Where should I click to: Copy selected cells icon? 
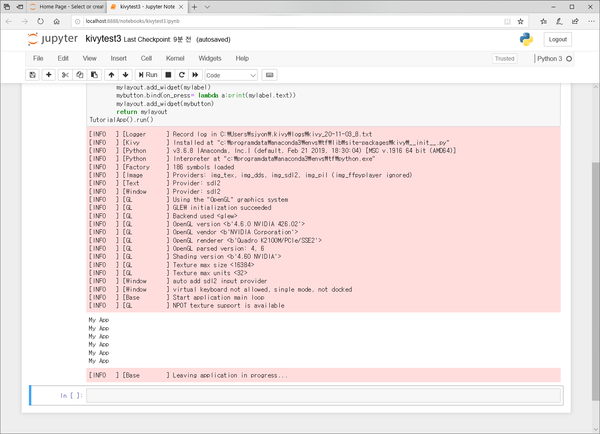tap(80, 75)
